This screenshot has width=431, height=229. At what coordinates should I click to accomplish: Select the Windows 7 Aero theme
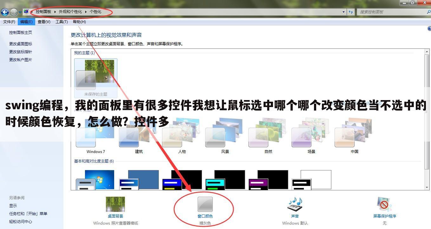95,136
